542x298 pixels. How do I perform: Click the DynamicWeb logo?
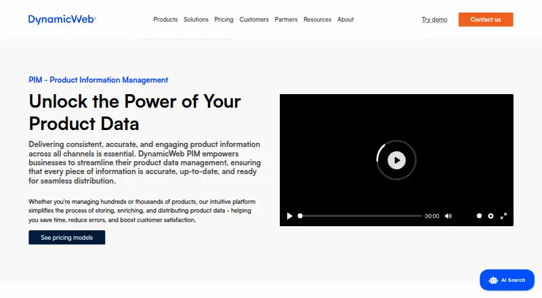tap(62, 20)
